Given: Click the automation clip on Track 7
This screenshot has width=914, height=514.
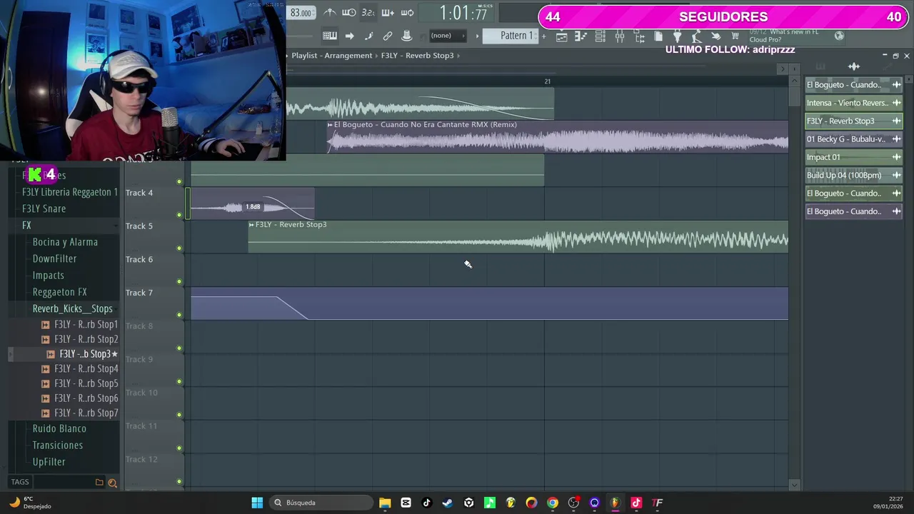Looking at the screenshot, I should [x=489, y=303].
